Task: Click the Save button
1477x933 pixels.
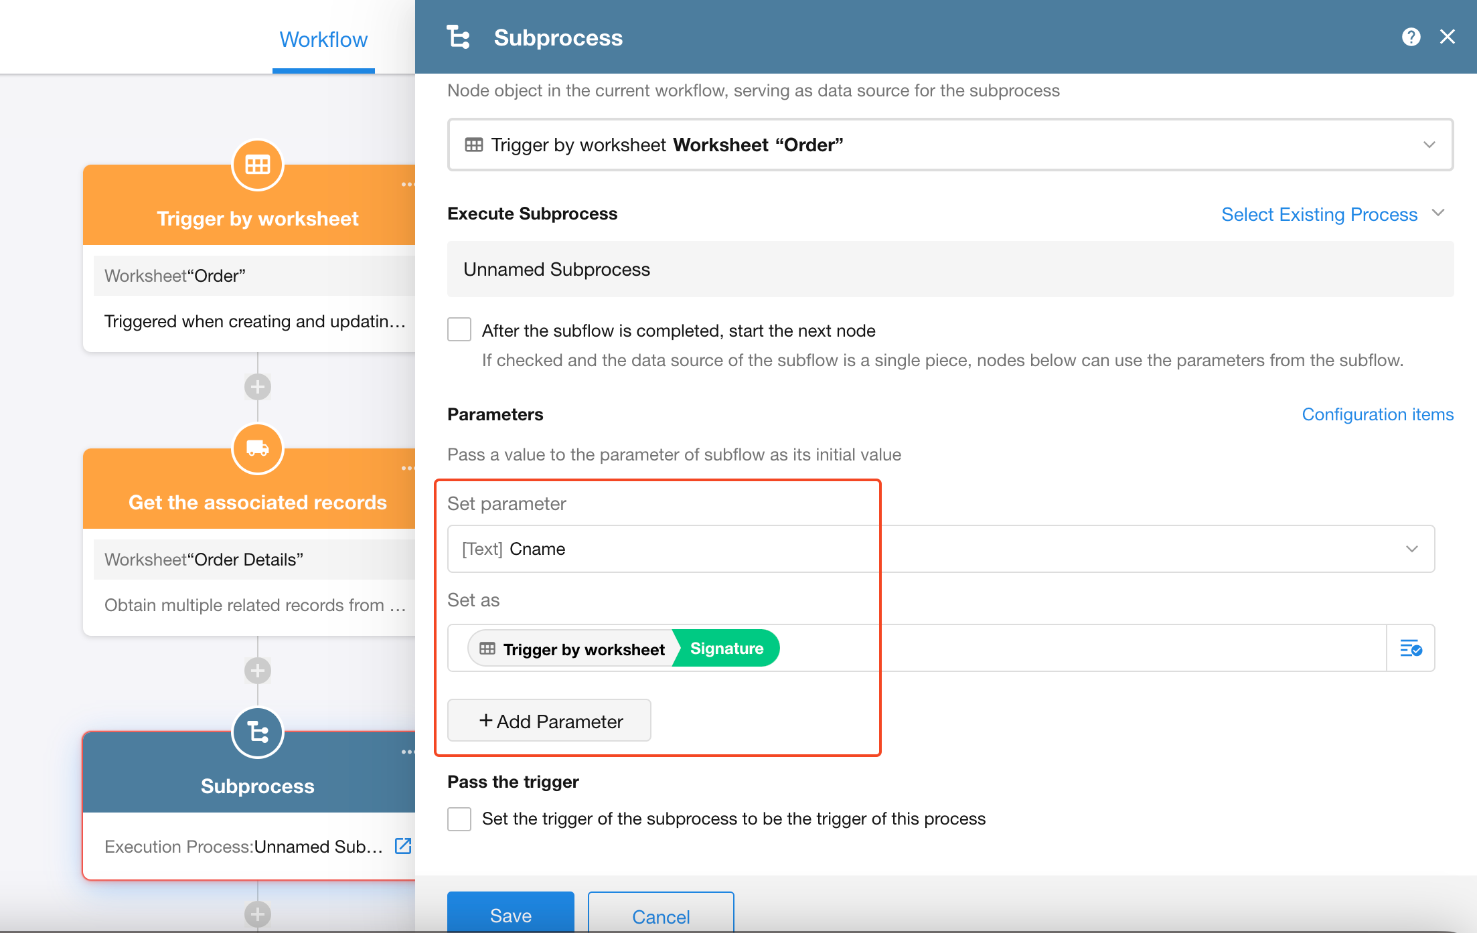Action: pyautogui.click(x=510, y=914)
